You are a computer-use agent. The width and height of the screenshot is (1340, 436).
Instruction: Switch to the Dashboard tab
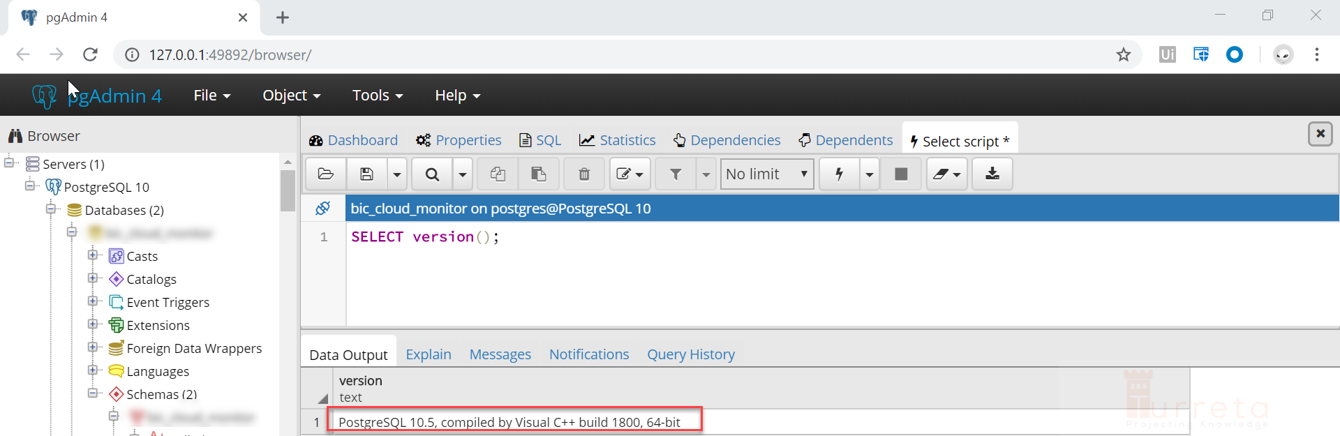click(353, 140)
